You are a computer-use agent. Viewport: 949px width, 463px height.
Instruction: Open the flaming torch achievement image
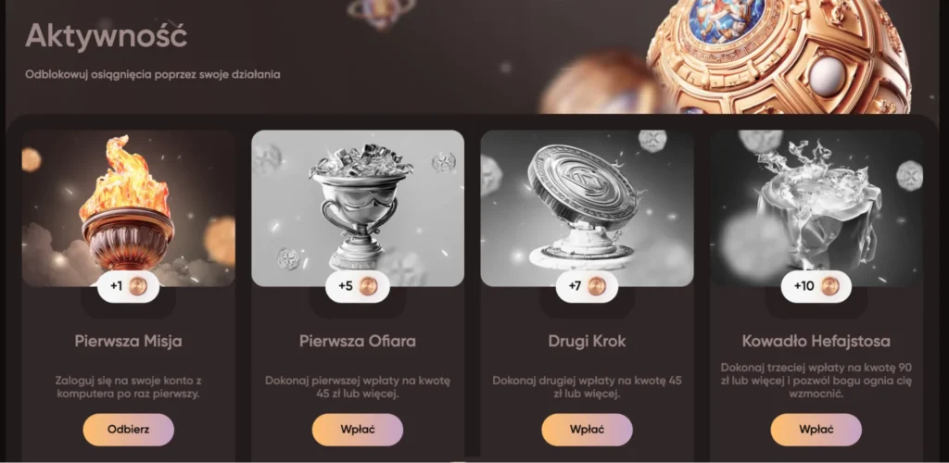128,208
